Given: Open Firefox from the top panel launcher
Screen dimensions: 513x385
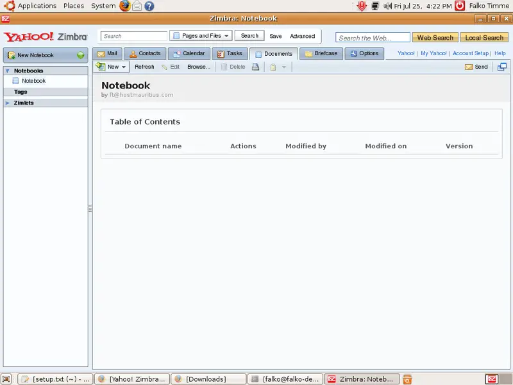Looking at the screenshot, I should [x=124, y=6].
